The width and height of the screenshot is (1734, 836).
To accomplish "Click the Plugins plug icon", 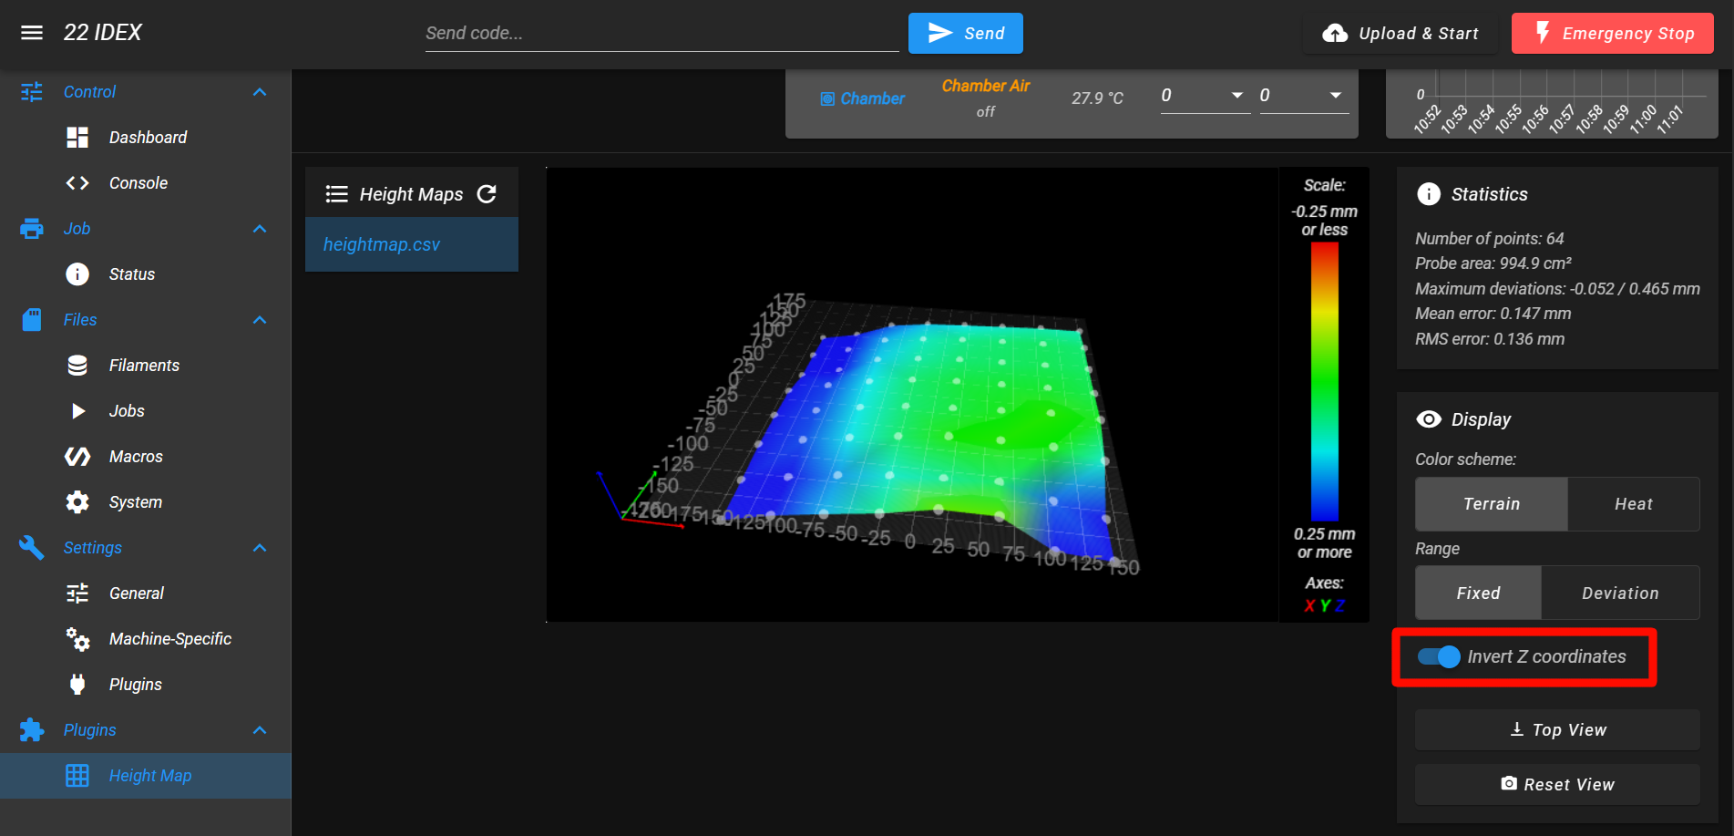I will 77,685.
